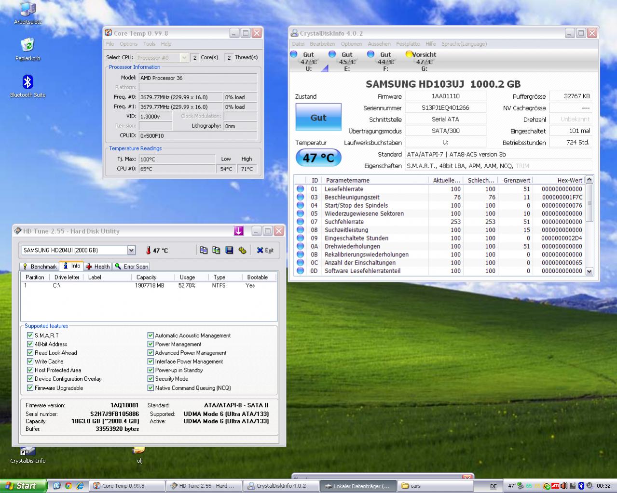Screen dimensions: 617x493
Task: Click the ATI tray icon
Action: 555,486
